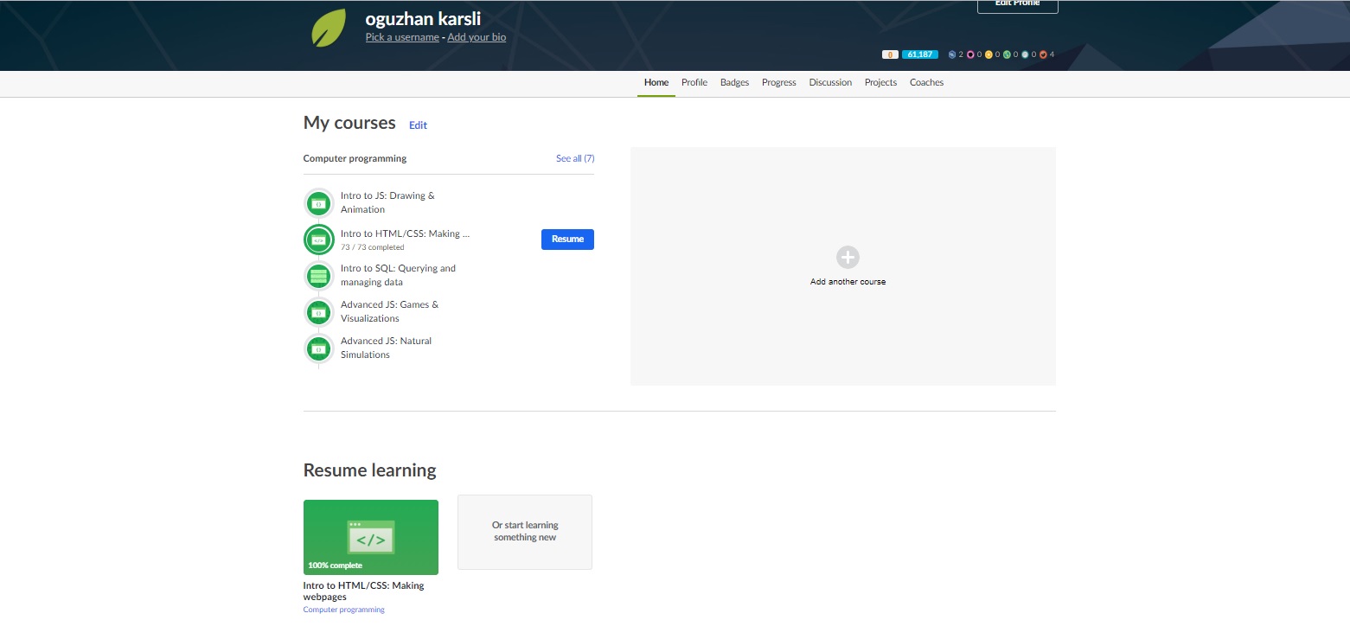The width and height of the screenshot is (1350, 639).
Task: Click the Add your bio link
Action: click(477, 37)
